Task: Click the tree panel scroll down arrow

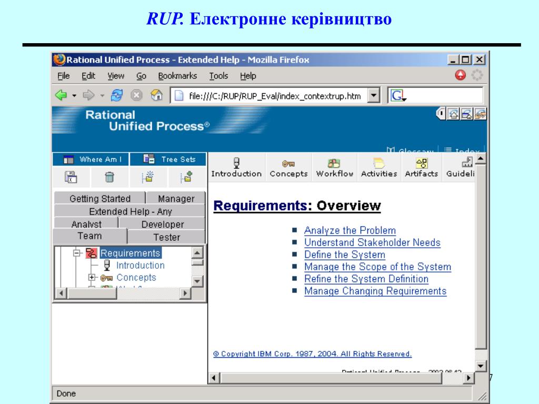Action: coord(197,281)
